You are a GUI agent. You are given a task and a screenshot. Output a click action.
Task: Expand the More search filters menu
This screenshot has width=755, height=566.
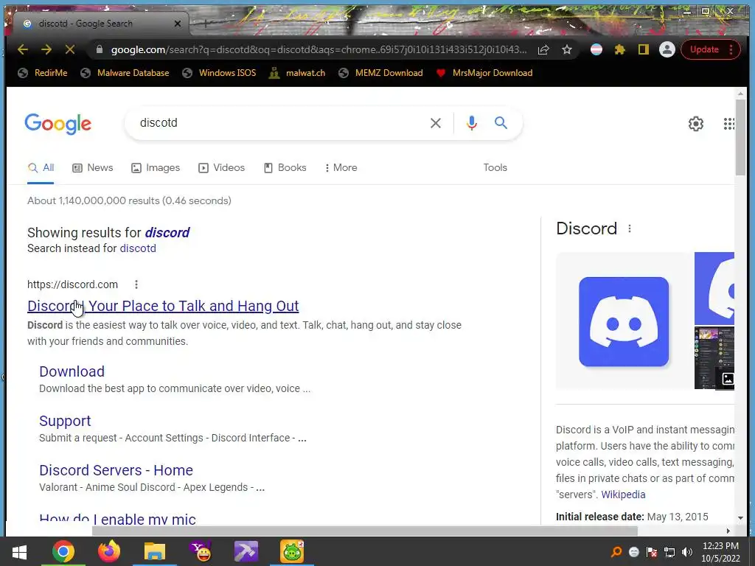(341, 167)
